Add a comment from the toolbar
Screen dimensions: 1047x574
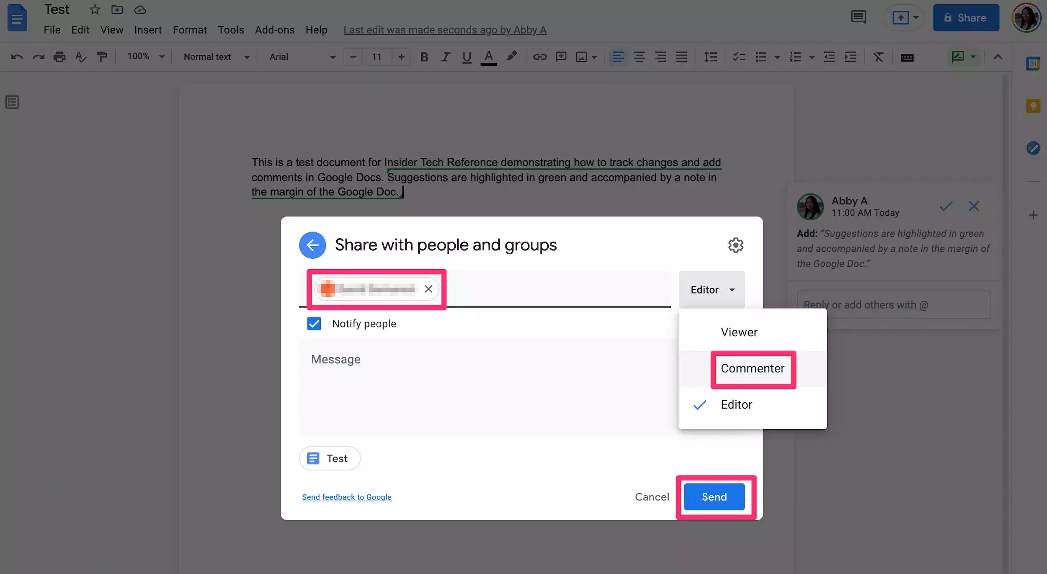pyautogui.click(x=561, y=57)
